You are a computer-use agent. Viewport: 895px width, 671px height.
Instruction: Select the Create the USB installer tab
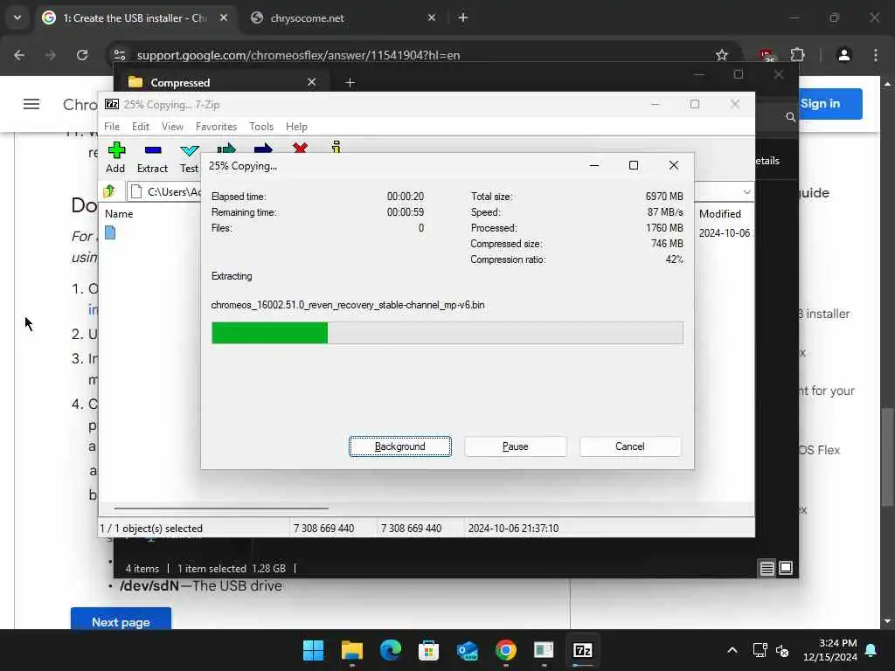(x=134, y=18)
